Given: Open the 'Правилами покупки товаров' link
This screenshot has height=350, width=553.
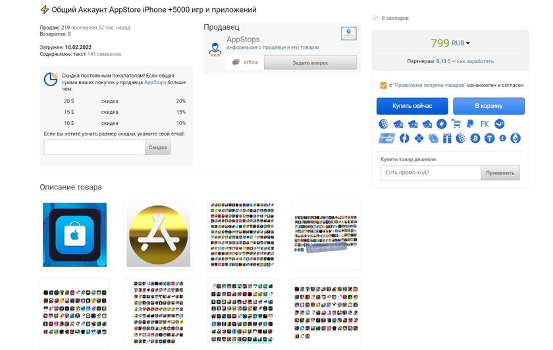Looking at the screenshot, I should (429, 85).
